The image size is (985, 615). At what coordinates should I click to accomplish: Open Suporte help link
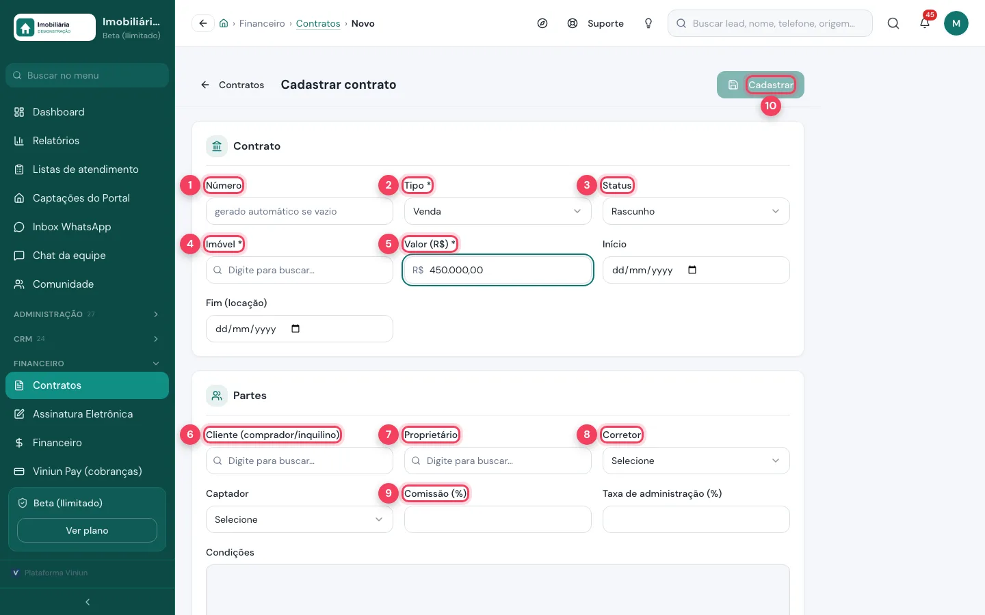point(596,23)
